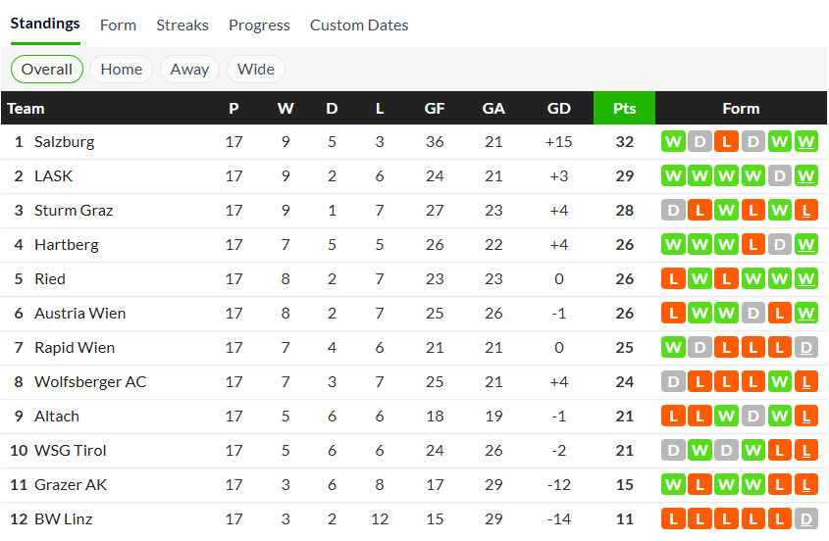Switch to the Progress tab

pos(259,25)
